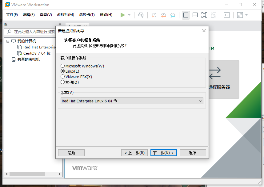Open the 虚拟机(M) menu
Image resolution: width=264 pixels, height=187 pixels.
pos(65,15)
